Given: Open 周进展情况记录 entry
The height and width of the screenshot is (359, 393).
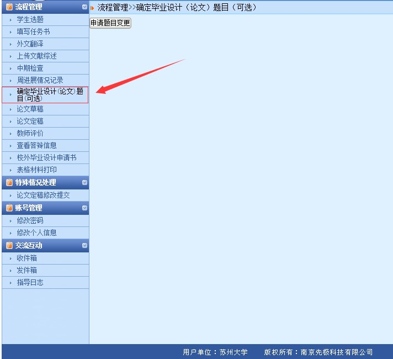Looking at the screenshot, I should (x=45, y=81).
